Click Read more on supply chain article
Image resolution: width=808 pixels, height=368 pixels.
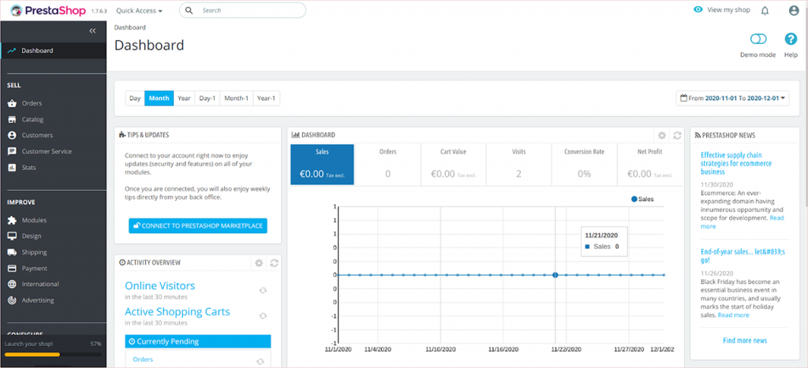(x=742, y=222)
